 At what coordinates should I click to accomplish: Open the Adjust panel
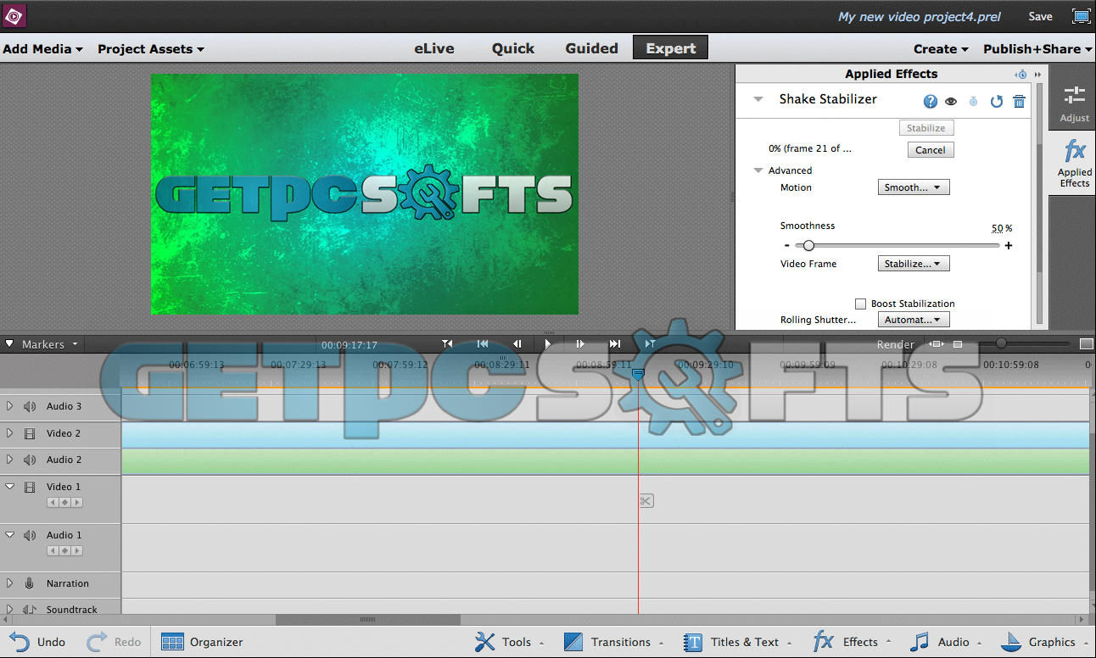pyautogui.click(x=1074, y=104)
